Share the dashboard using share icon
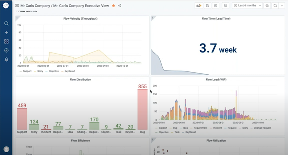This screenshot has height=155, width=288. [119, 6]
